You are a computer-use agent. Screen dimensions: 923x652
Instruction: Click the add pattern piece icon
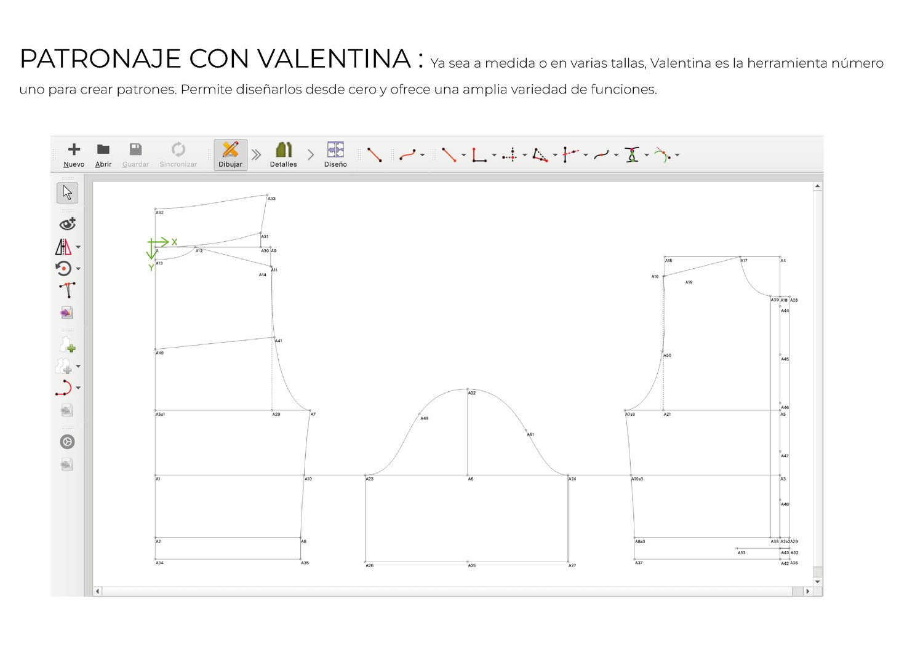coord(67,344)
